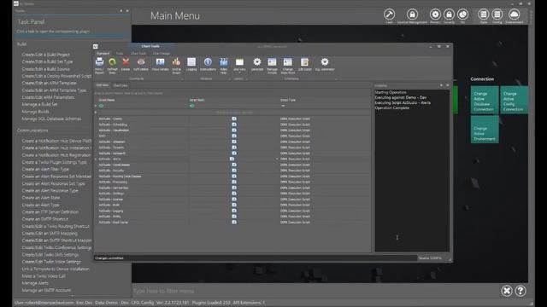
Task: Click the Show Details ribbon icon
Action: 160,62
